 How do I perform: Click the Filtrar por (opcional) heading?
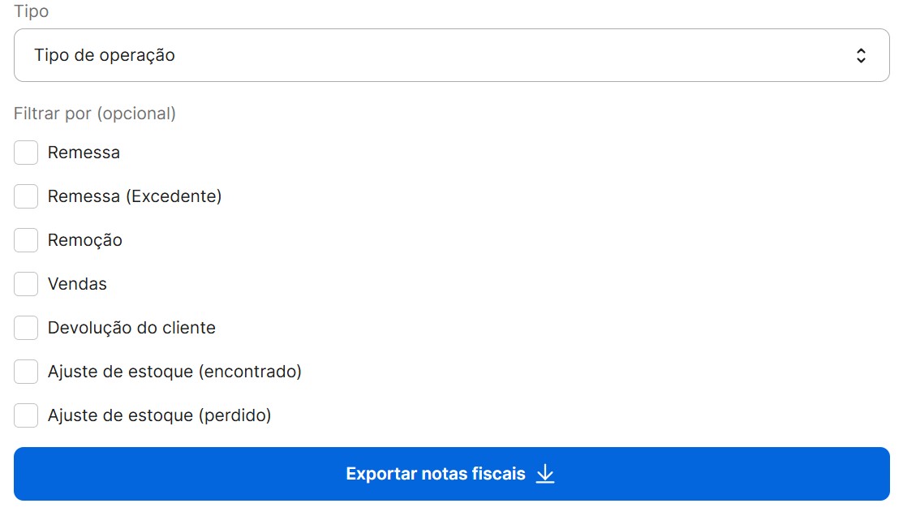pos(93,114)
